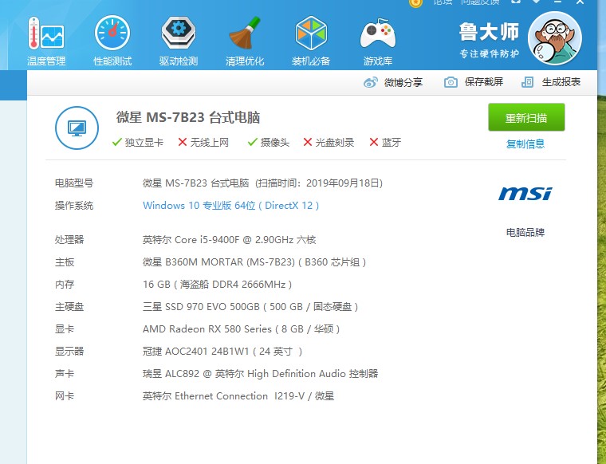Select the 游戏库 tab label
606x464 pixels.
(x=378, y=61)
